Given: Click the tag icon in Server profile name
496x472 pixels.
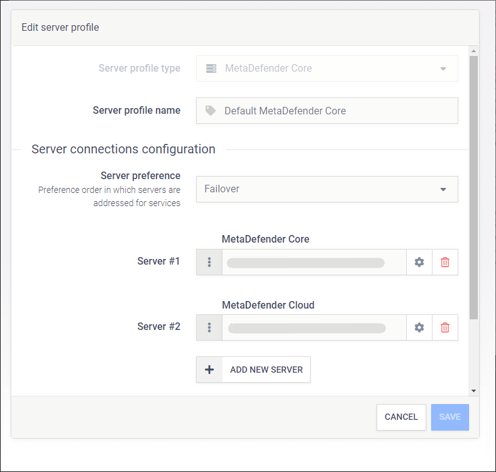Looking at the screenshot, I should pos(211,111).
